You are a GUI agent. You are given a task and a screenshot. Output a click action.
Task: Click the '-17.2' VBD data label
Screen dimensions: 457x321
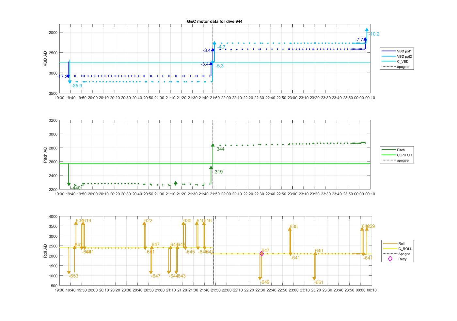(x=62, y=77)
